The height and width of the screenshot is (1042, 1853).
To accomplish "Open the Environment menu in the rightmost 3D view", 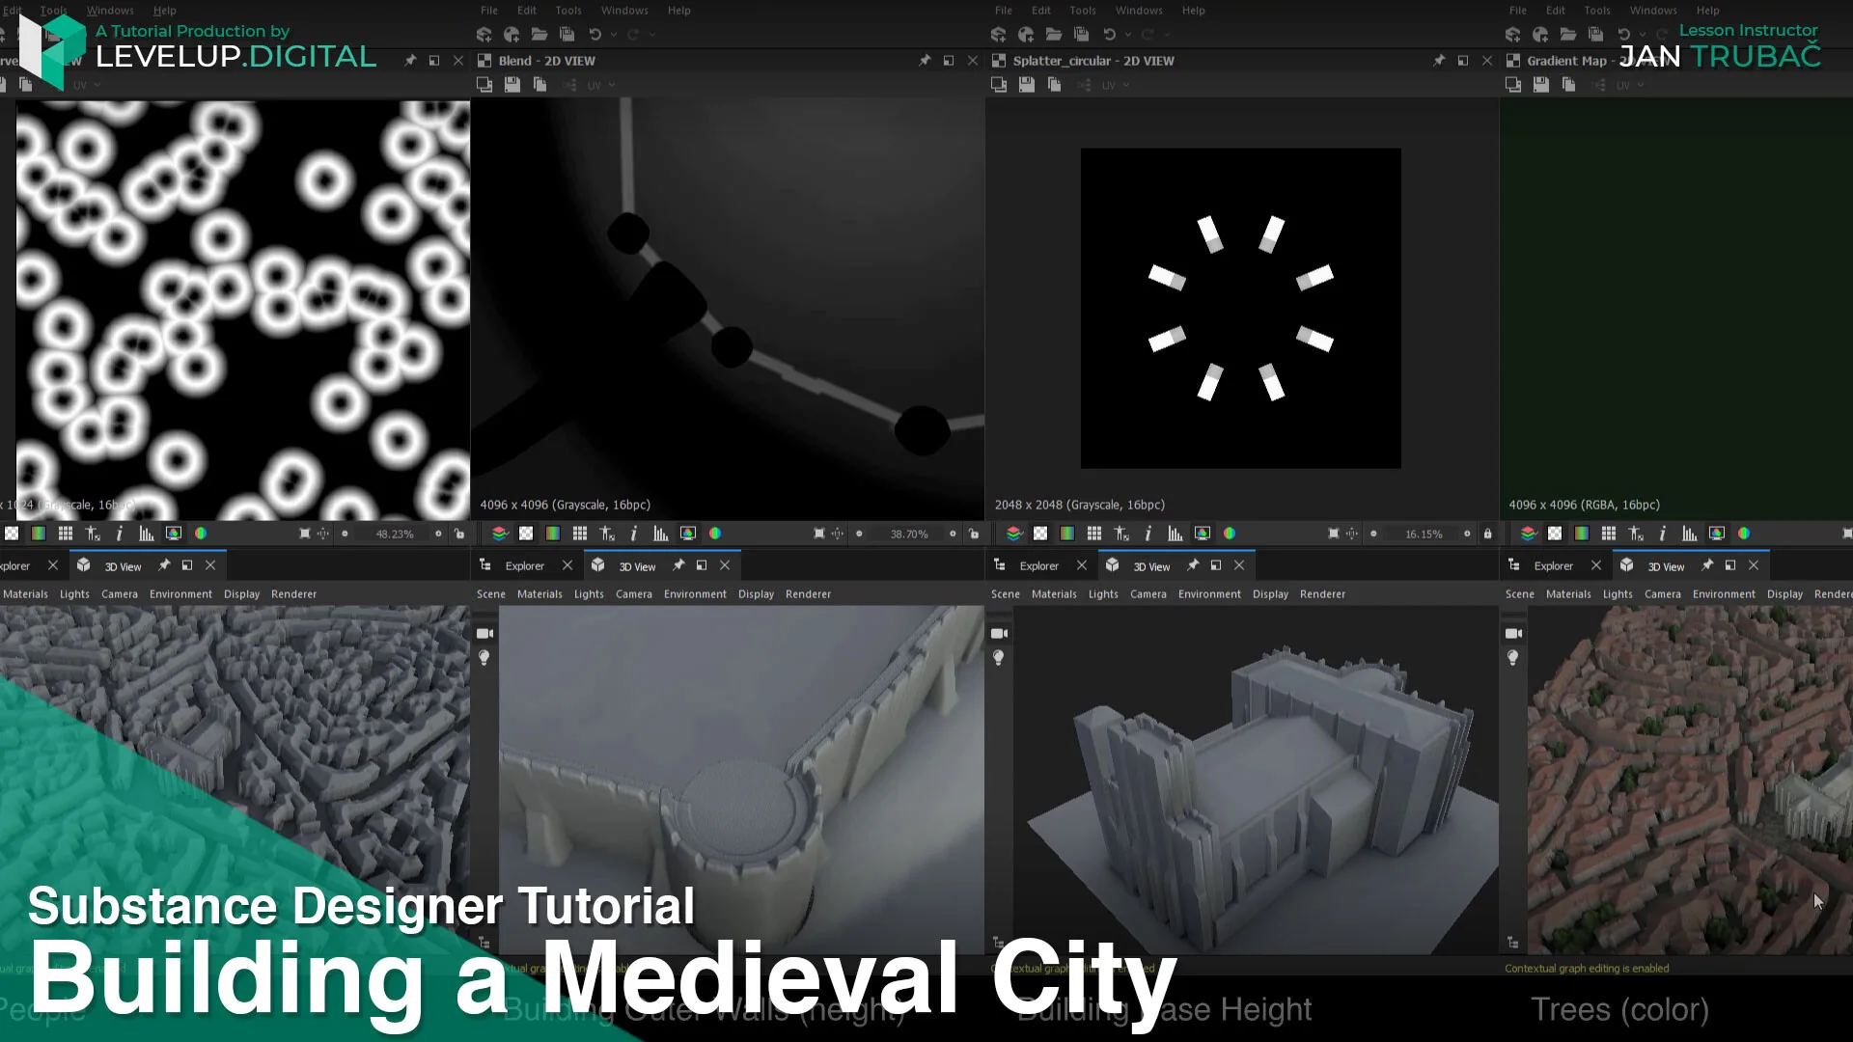I will click(x=1725, y=593).
